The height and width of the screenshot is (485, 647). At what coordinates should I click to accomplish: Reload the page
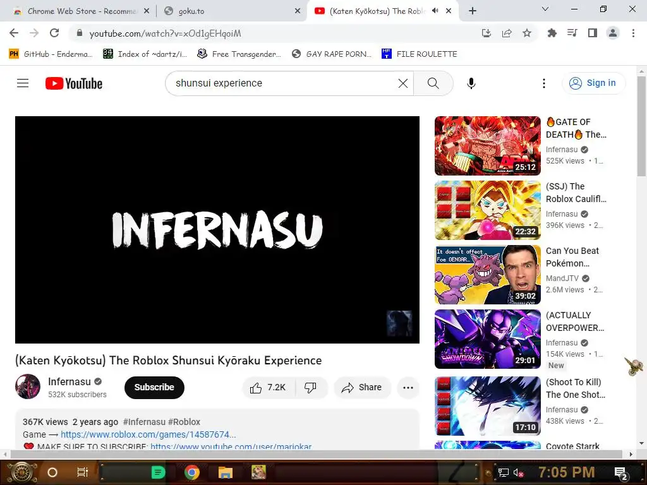(54, 33)
